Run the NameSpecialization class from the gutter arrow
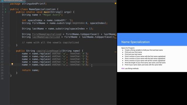 tap(6, 9)
